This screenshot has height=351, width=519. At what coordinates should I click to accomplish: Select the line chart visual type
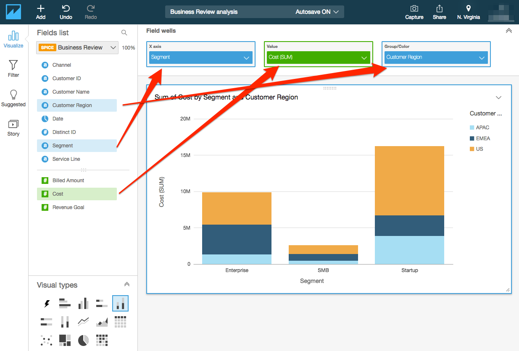click(x=83, y=322)
